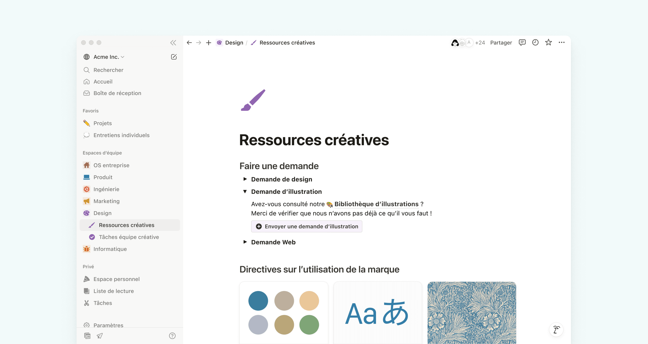648x344 pixels.
Task: Go back with the left arrow
Action: pyautogui.click(x=189, y=43)
